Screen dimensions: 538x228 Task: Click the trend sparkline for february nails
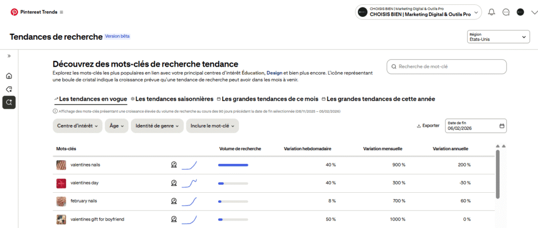point(189,201)
